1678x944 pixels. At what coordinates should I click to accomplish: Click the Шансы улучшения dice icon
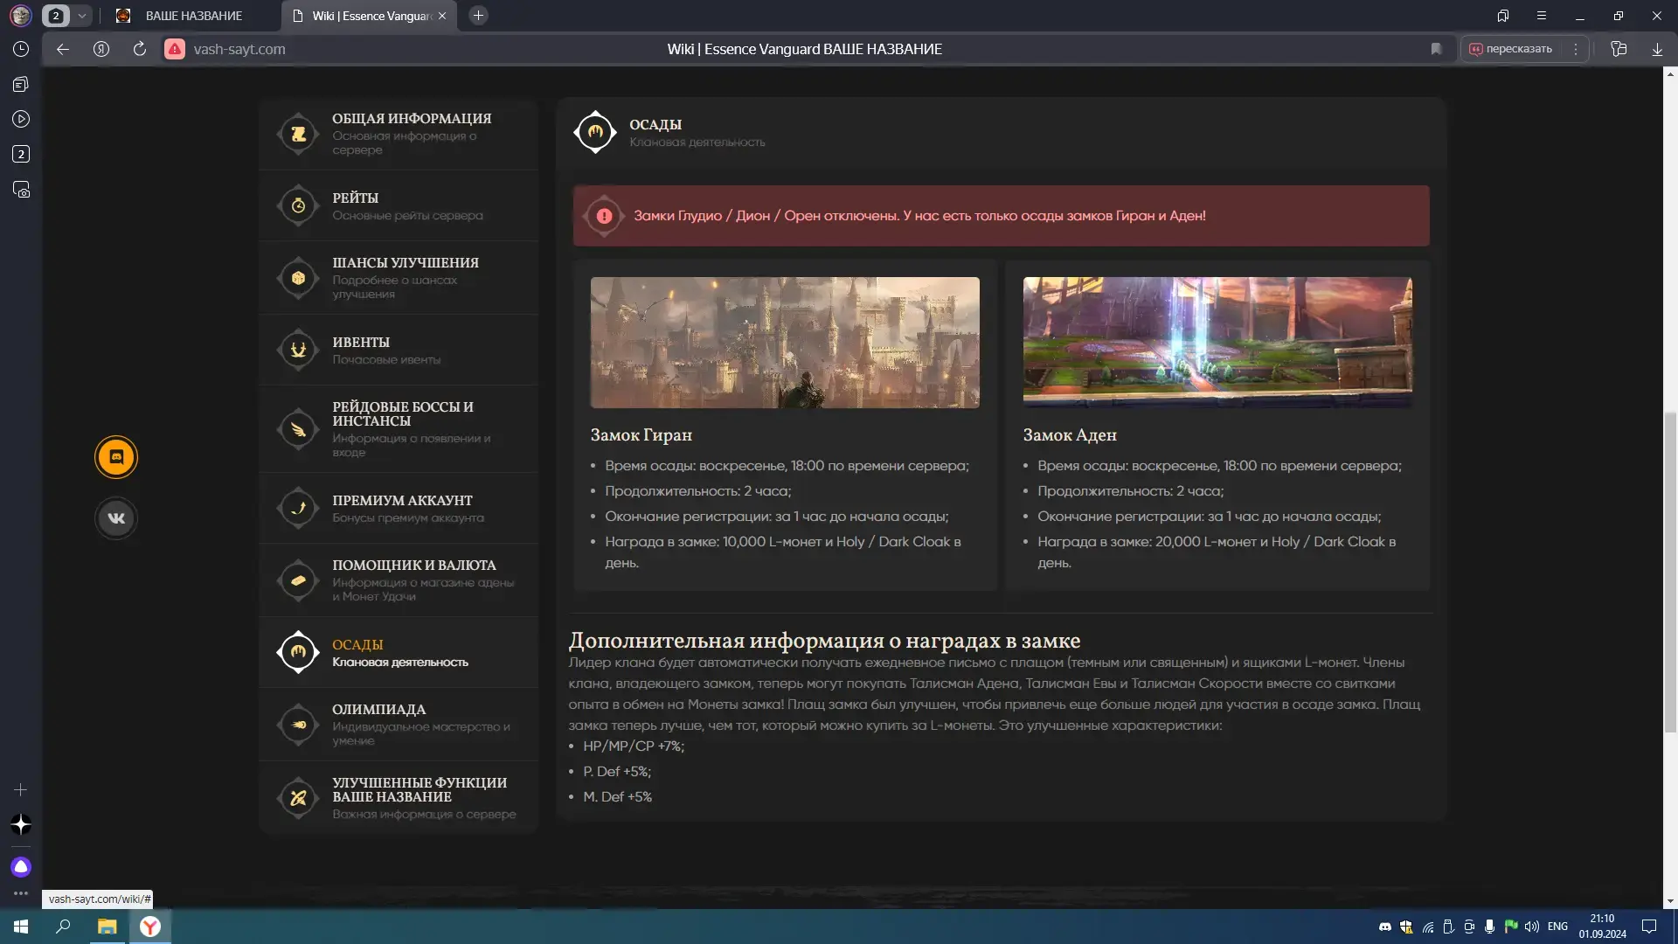pos(298,278)
